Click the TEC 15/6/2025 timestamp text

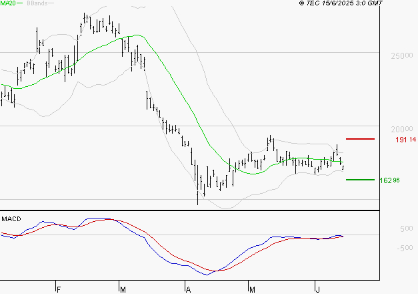341,3
